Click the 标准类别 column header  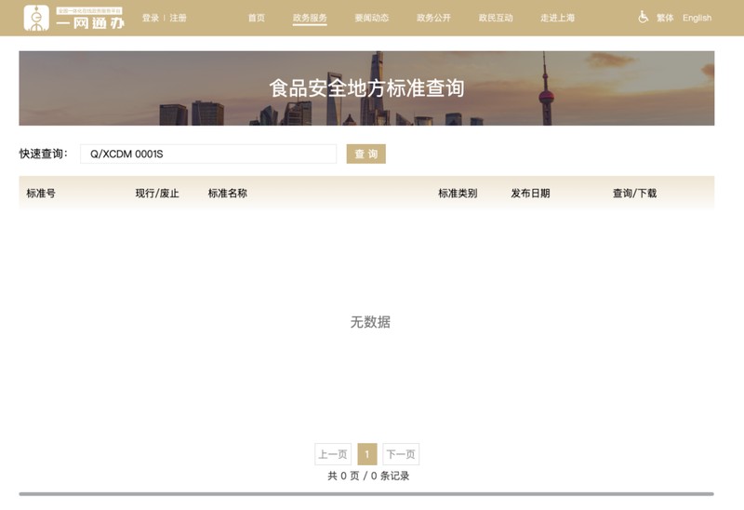458,194
